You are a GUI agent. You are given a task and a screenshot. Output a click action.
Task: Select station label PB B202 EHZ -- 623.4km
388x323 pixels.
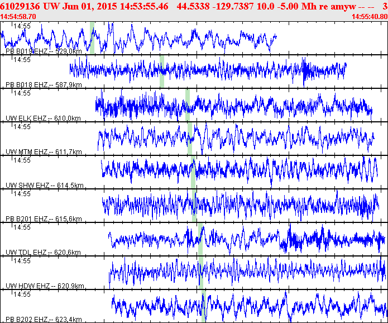pos(44,320)
